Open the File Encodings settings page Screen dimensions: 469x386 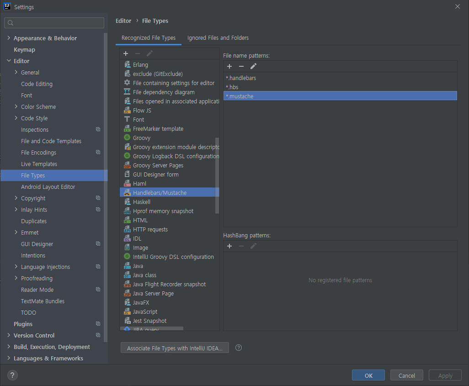pyautogui.click(x=38, y=153)
